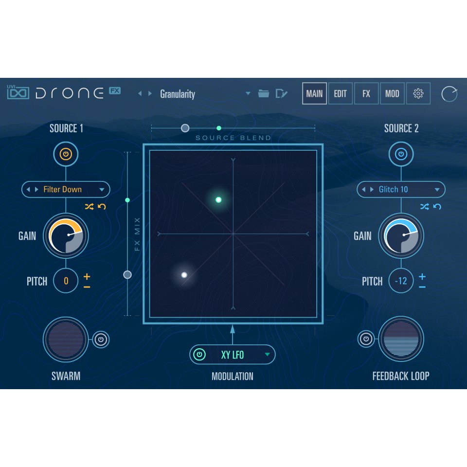The height and width of the screenshot is (467, 467).
Task: Select previous Source 2 sample before Glitch 10
Action: 363,189
